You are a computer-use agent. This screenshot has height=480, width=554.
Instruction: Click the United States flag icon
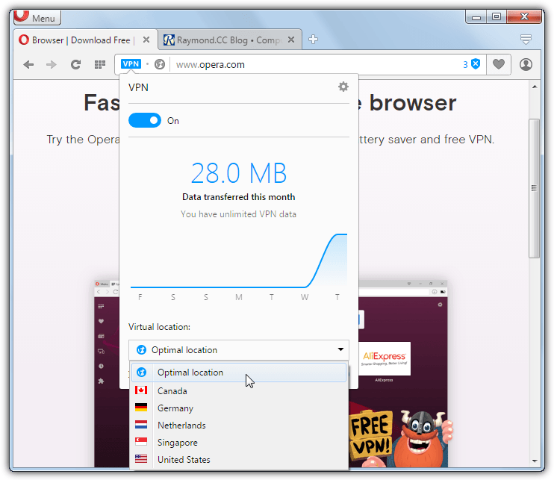141,458
